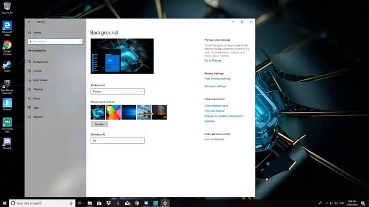Select the Steam desktop shortcut
The image size is (369, 207).
tap(7, 66)
